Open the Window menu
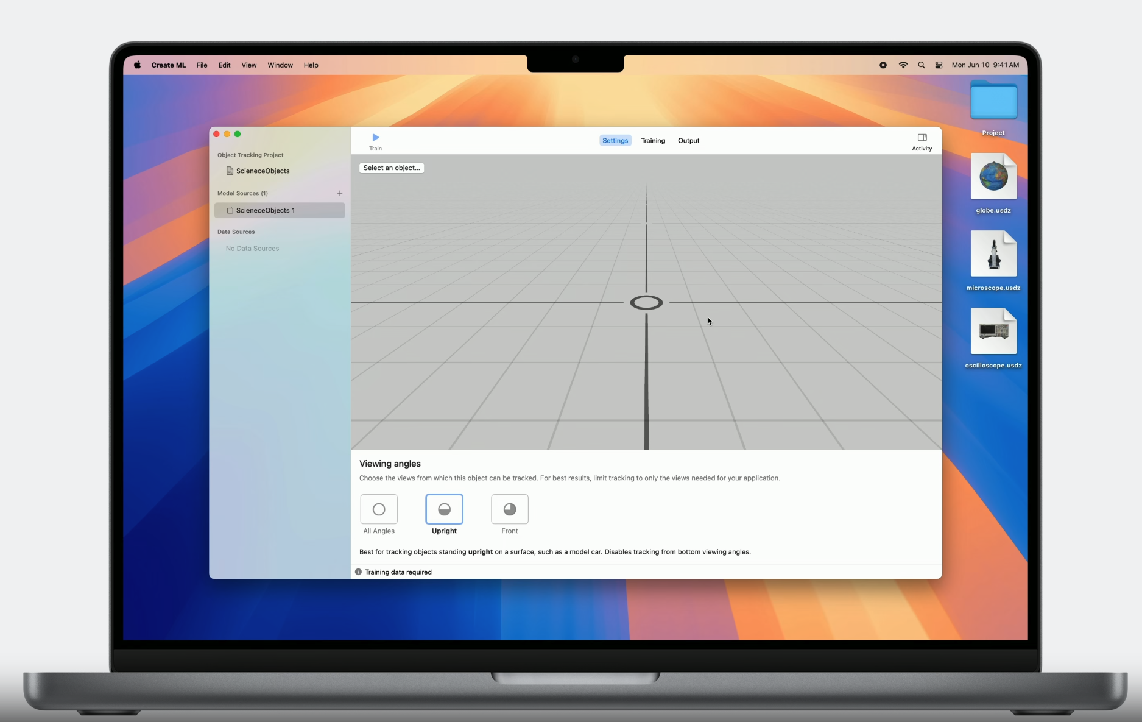1142x722 pixels. coord(280,65)
